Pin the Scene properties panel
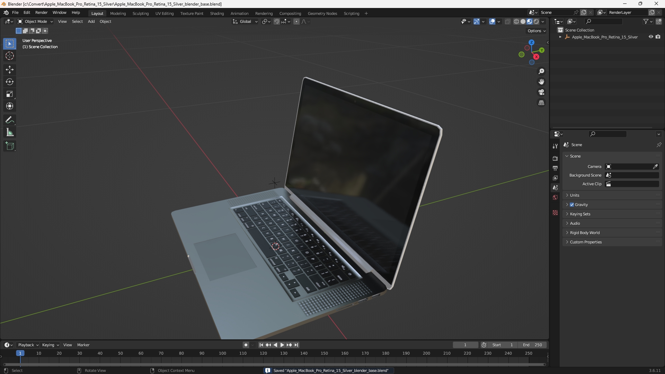This screenshot has width=665, height=374. point(659,145)
